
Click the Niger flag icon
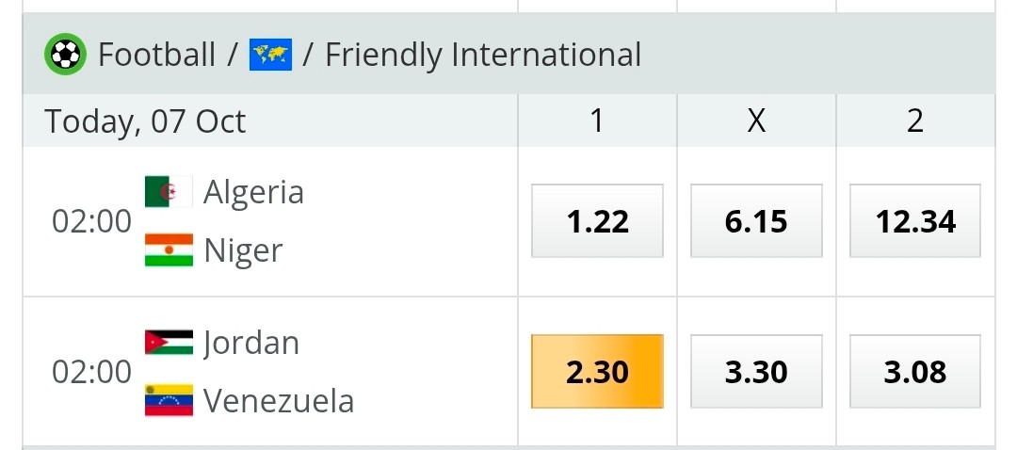(x=169, y=250)
